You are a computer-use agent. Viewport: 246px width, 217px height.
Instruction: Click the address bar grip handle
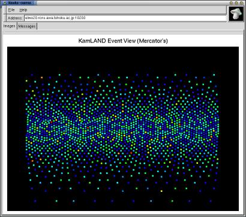[x=5, y=18]
